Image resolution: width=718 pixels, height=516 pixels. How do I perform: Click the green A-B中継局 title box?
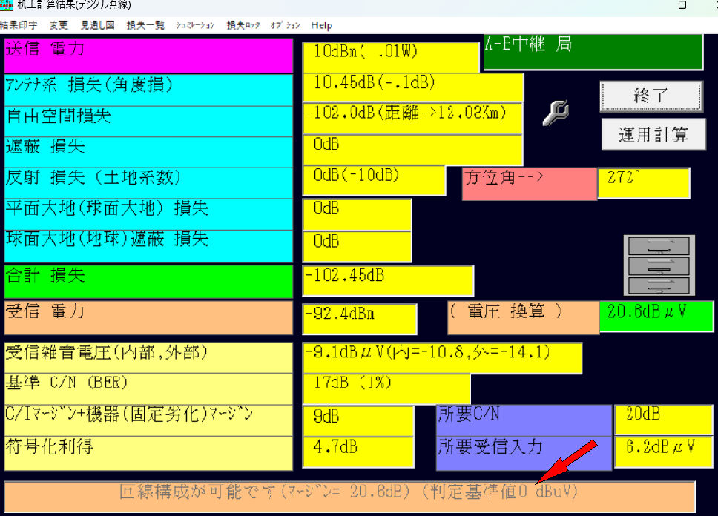593,50
